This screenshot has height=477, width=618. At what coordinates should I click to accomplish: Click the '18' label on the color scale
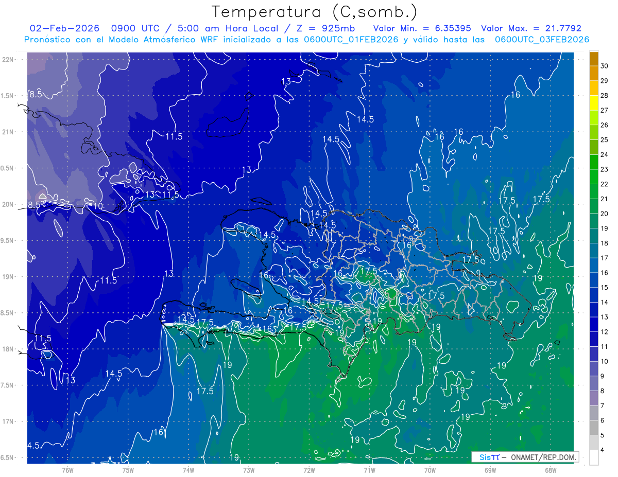click(605, 243)
